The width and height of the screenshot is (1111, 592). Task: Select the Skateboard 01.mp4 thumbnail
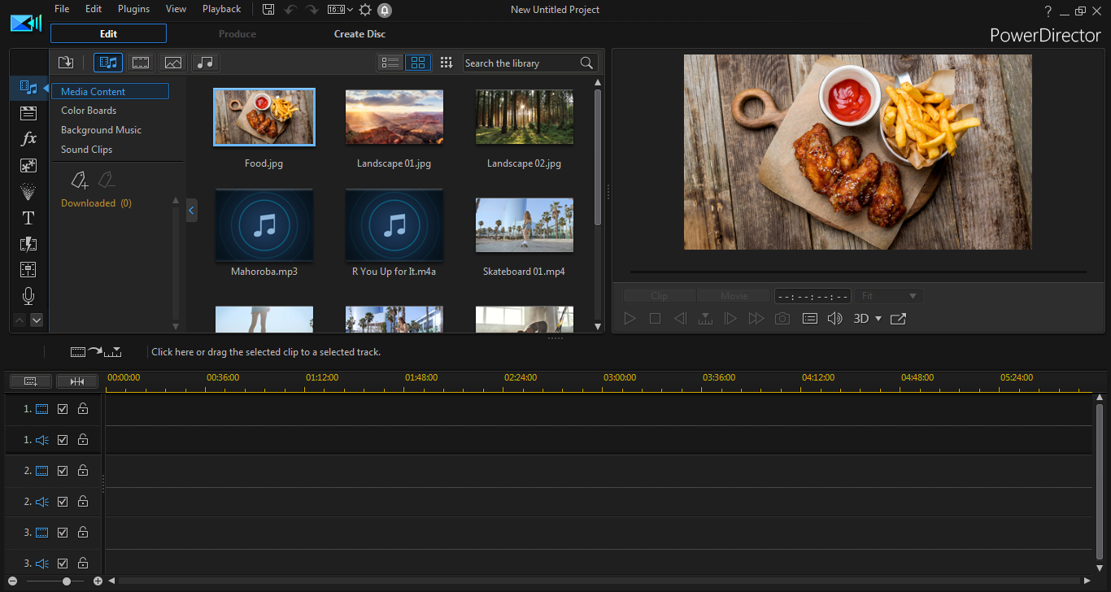coord(524,224)
